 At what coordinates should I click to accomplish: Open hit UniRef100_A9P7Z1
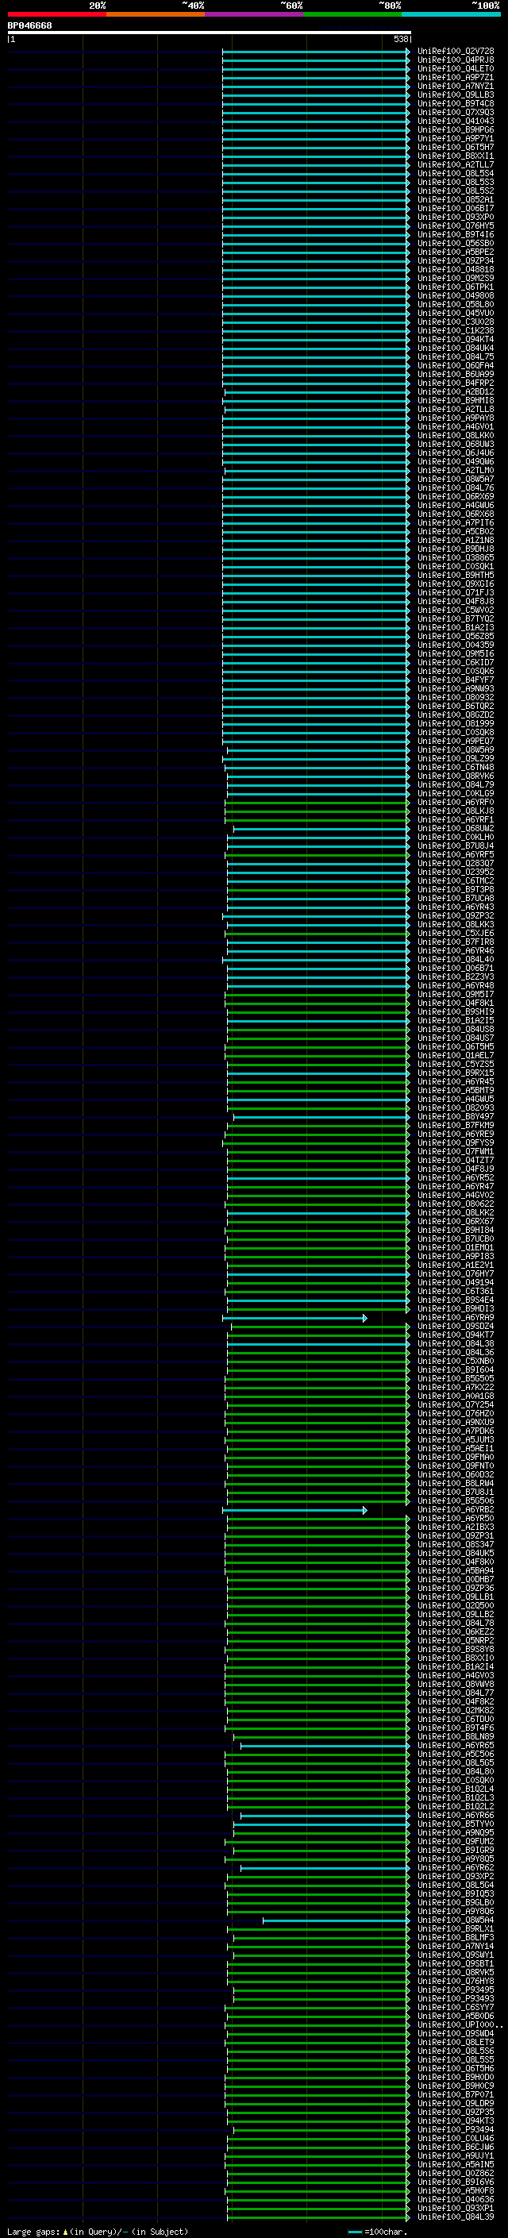(x=455, y=77)
